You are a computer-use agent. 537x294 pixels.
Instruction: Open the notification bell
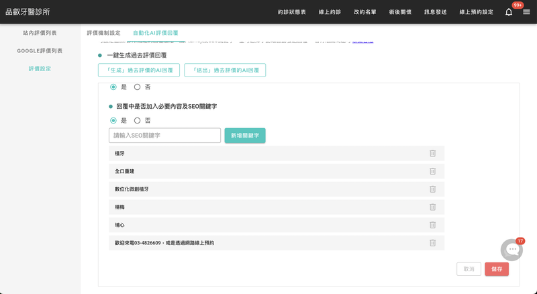pos(509,12)
